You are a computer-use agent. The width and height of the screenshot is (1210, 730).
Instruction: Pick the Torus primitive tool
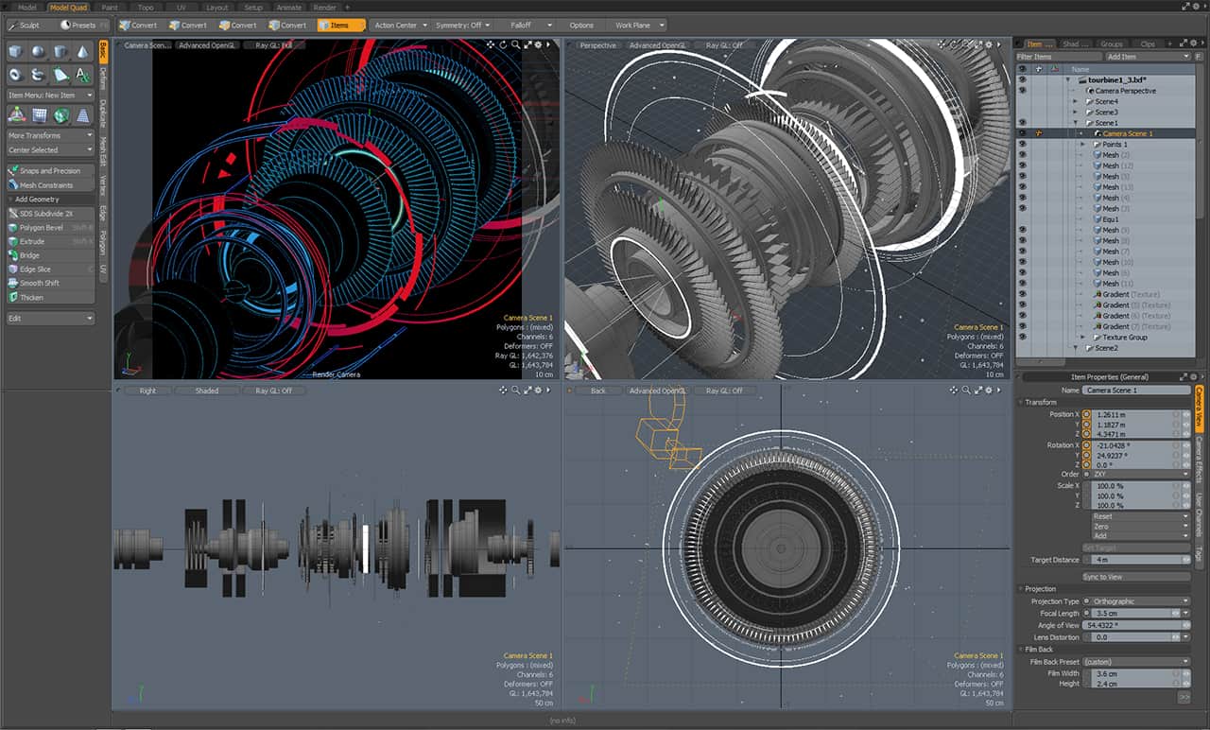click(x=16, y=75)
